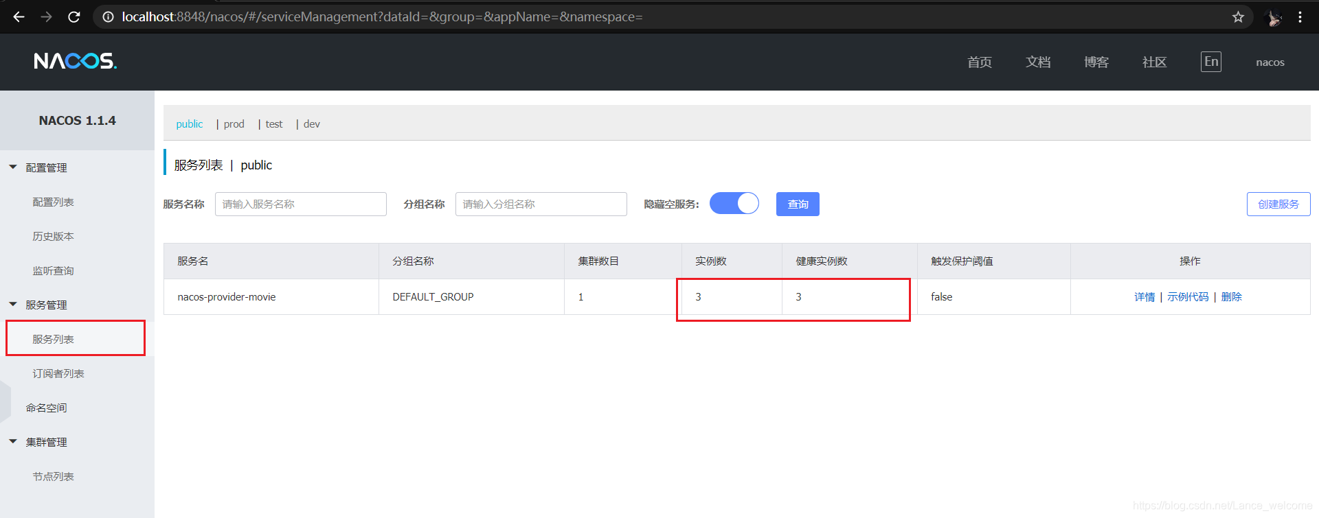Click the browser address bar URL
Screen dimensions: 1319x518
[382, 16]
